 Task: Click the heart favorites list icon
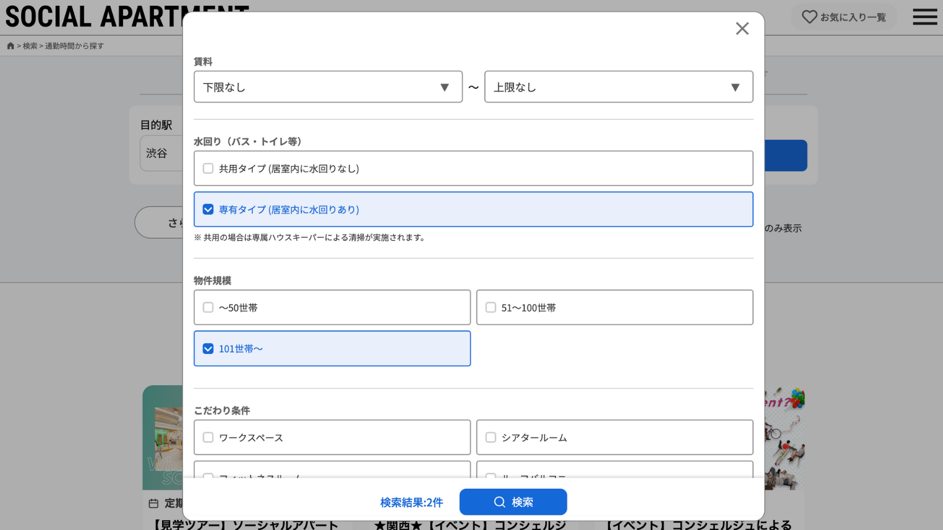(809, 17)
